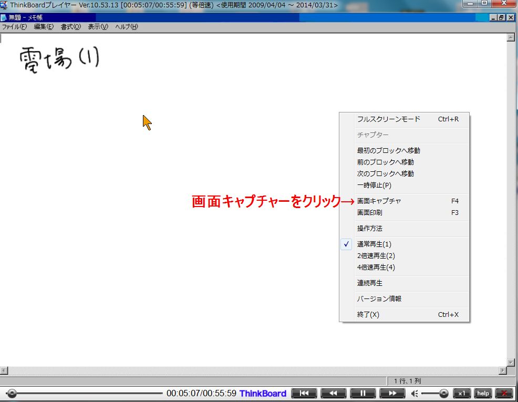The width and height of the screenshot is (518, 402).
Task: Enable 4倍速再生(4) playback speed
Action: click(x=376, y=267)
